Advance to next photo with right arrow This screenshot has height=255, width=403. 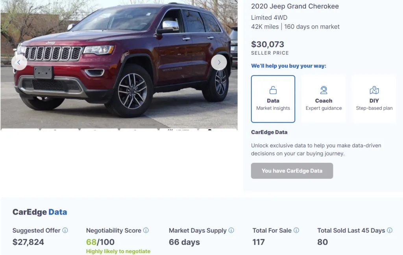click(219, 62)
